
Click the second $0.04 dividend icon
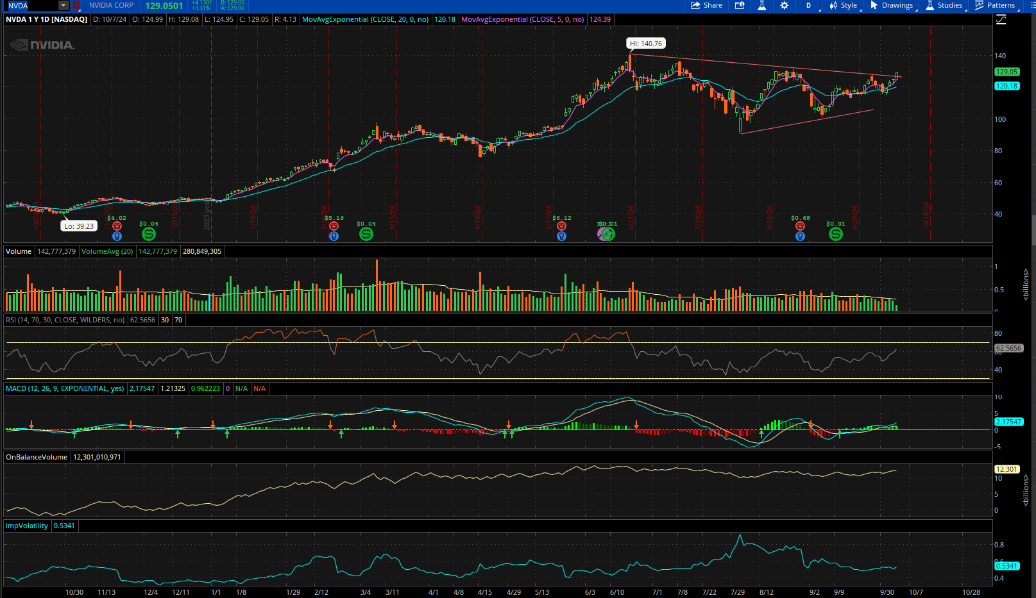click(366, 234)
